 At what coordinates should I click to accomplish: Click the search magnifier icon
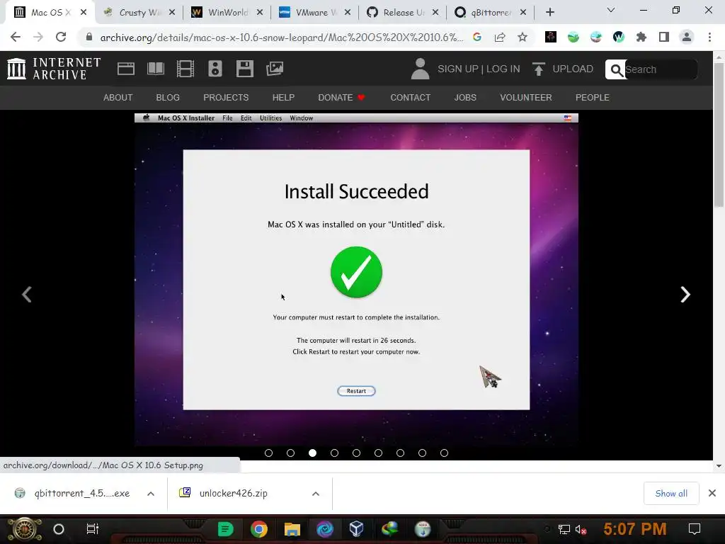click(617, 70)
